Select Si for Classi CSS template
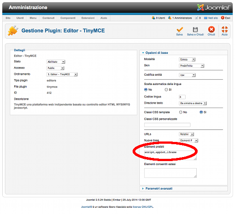235x214 pixels. 201,112
